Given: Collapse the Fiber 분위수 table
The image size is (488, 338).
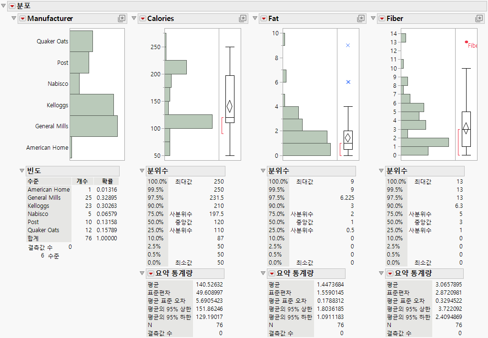Looking at the screenshot, I should click(381, 171).
